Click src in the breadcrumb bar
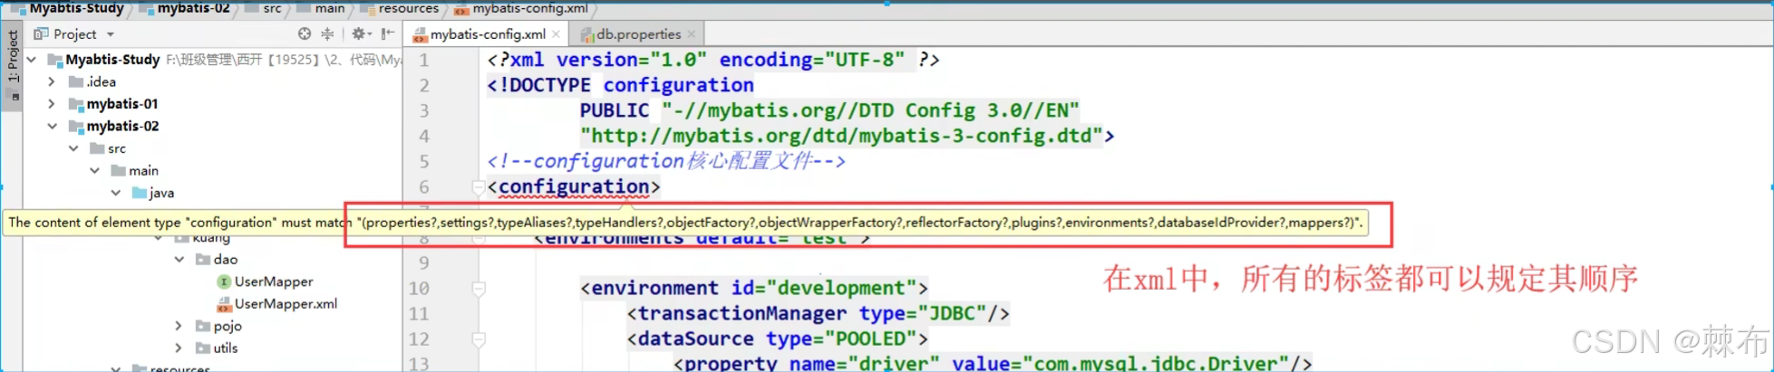The image size is (1774, 372). click(x=272, y=8)
